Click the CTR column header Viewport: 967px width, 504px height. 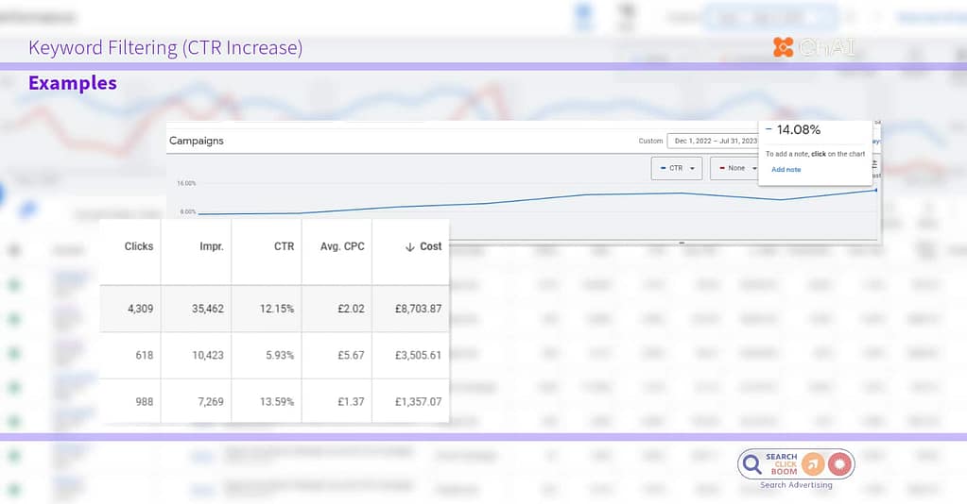[x=284, y=246]
